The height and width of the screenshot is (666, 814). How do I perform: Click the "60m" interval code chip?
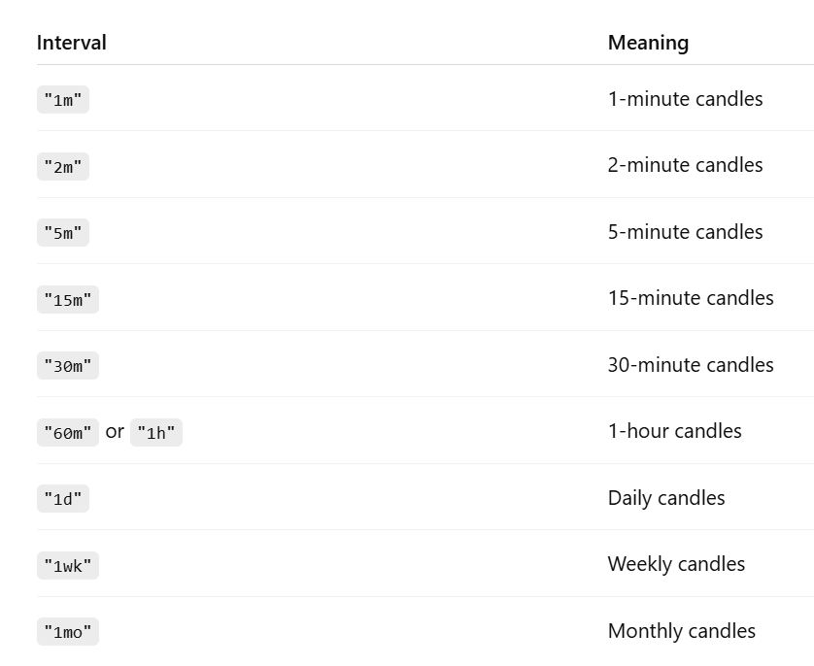68,433
